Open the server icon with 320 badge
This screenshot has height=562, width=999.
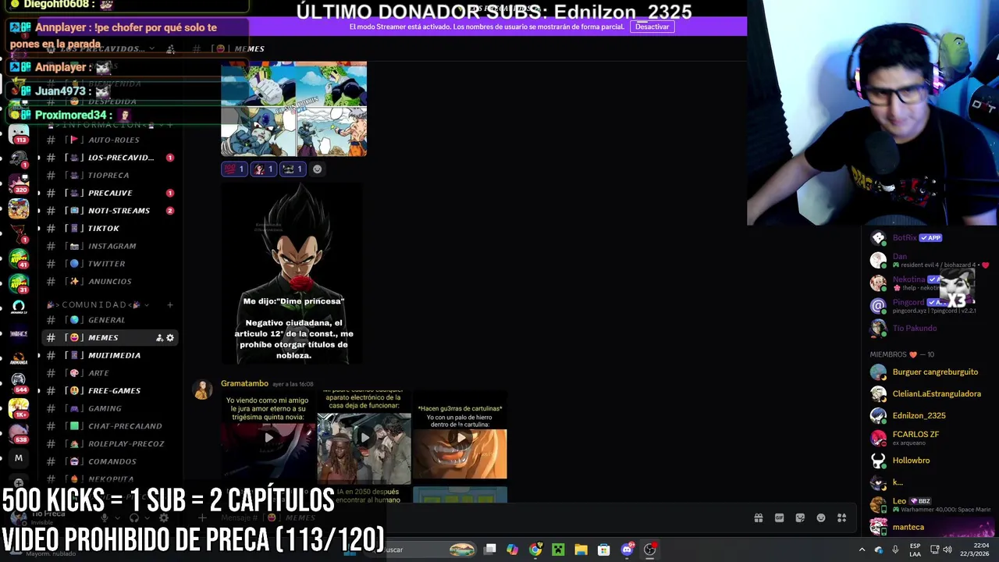pyautogui.click(x=19, y=183)
